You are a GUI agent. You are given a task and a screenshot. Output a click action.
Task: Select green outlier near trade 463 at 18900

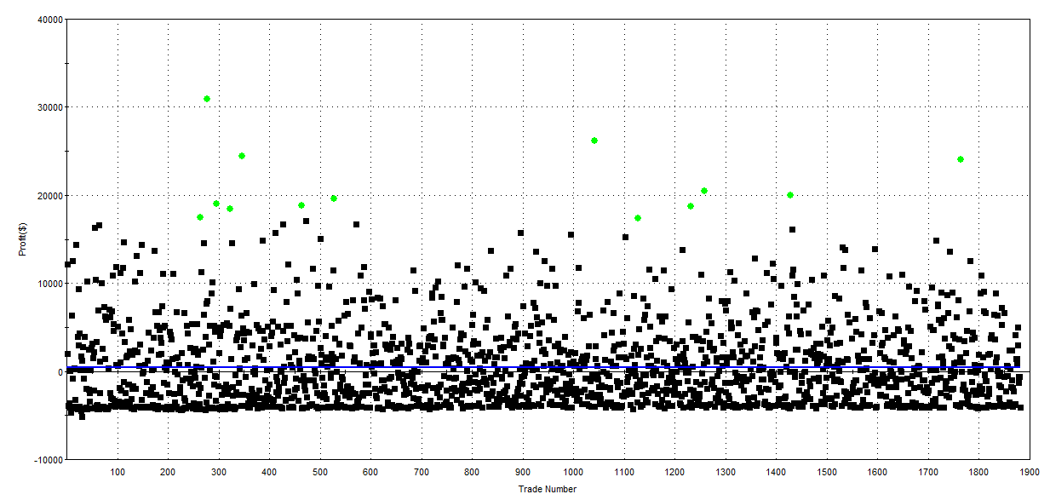pyautogui.click(x=301, y=205)
